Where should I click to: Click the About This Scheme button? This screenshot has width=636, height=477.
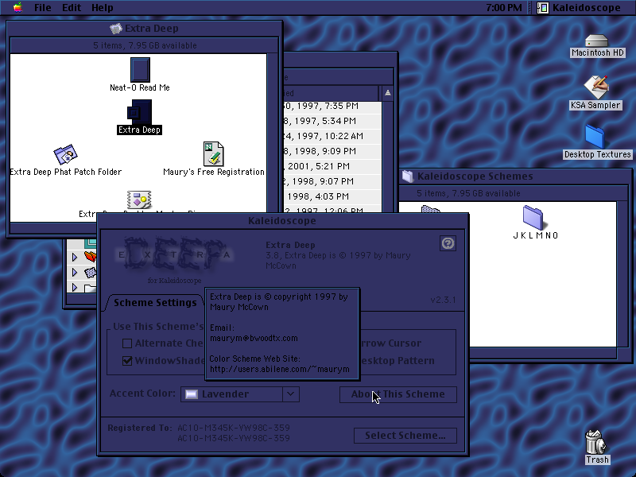(398, 394)
